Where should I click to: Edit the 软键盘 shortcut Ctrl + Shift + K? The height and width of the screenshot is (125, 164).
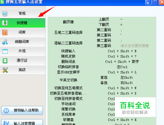point(122,120)
